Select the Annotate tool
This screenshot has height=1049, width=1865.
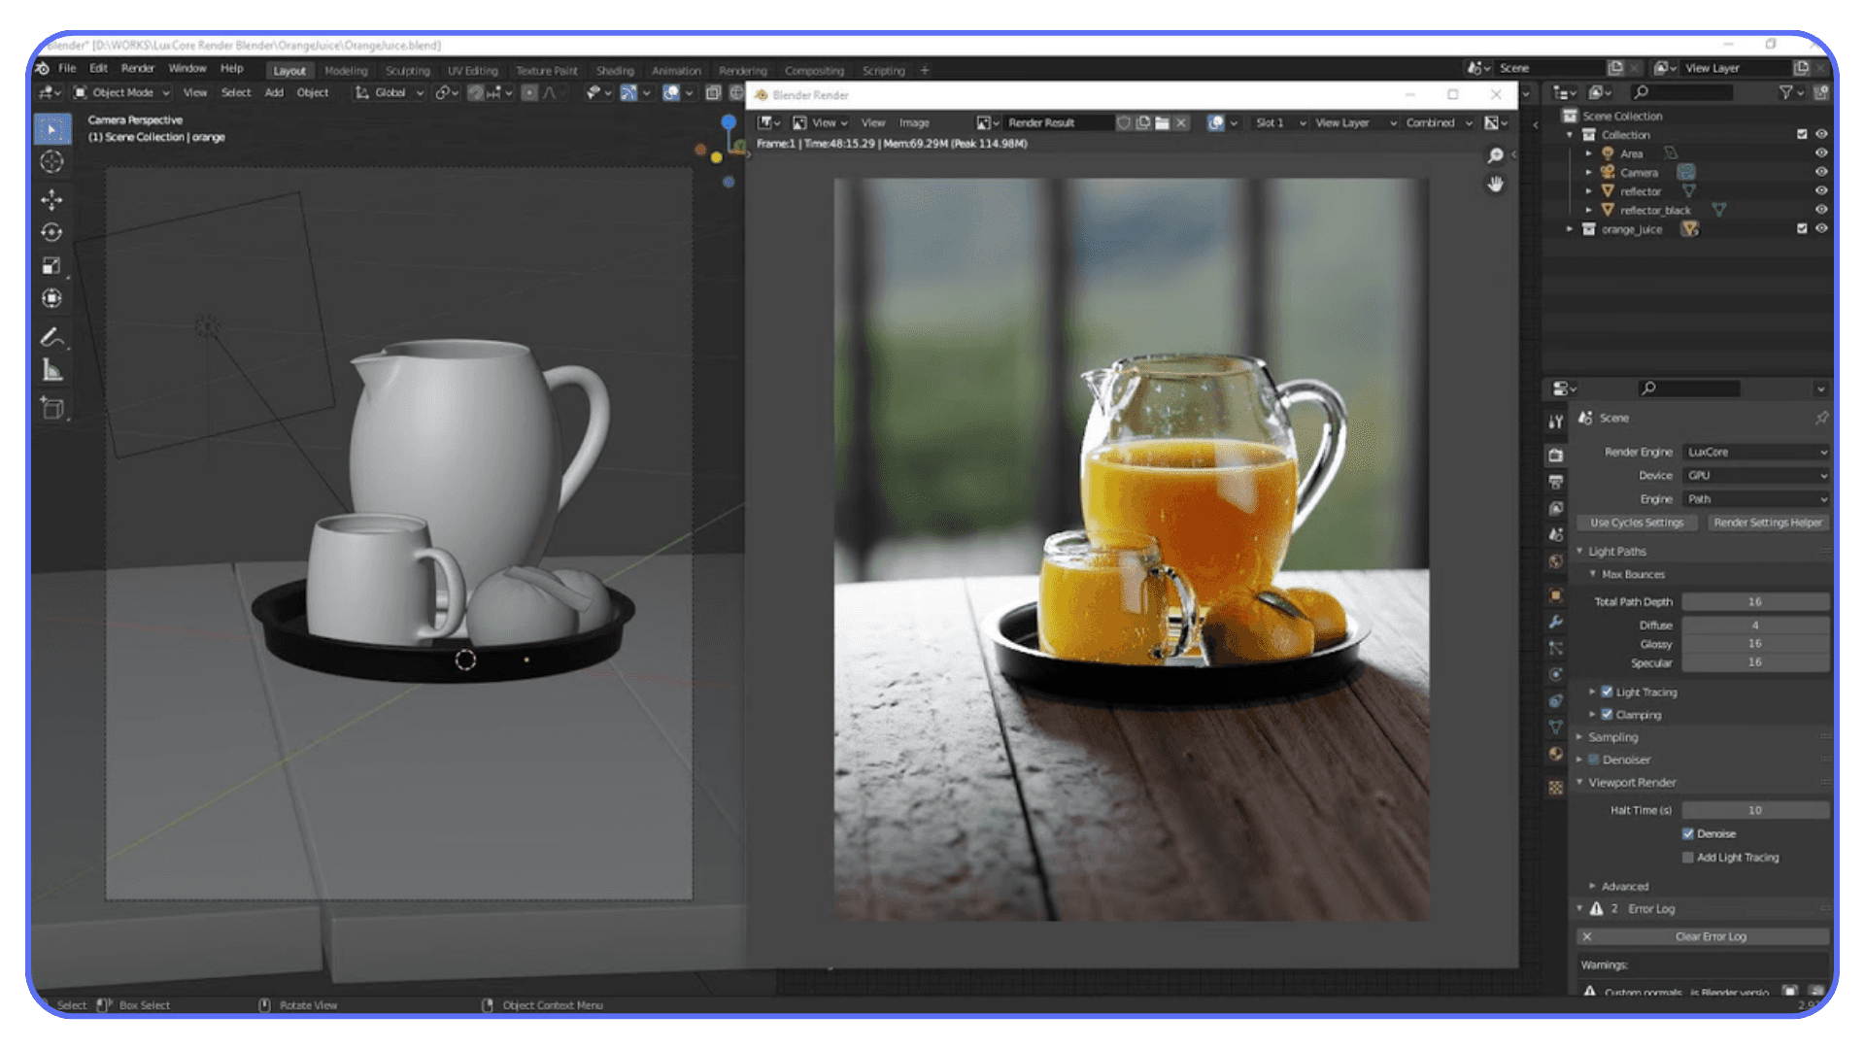point(52,337)
